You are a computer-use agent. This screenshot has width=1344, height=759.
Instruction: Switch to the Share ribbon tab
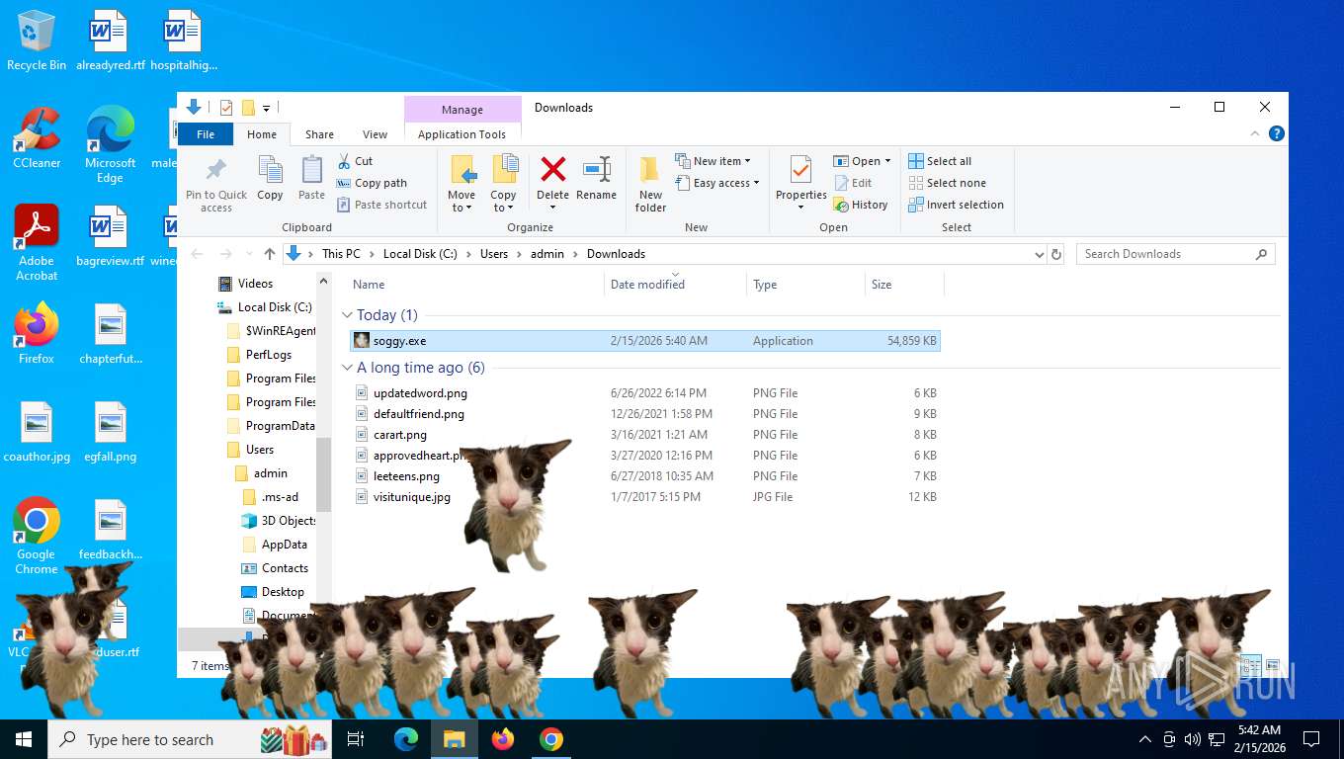pos(319,134)
